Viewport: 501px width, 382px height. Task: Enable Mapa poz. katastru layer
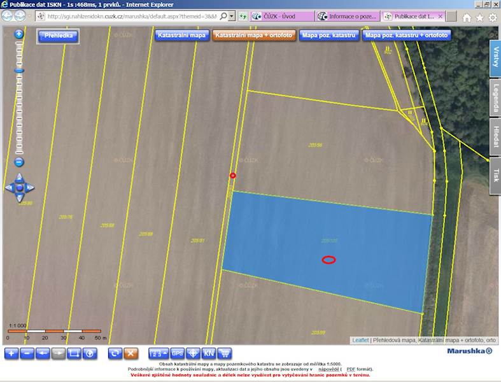pos(328,35)
